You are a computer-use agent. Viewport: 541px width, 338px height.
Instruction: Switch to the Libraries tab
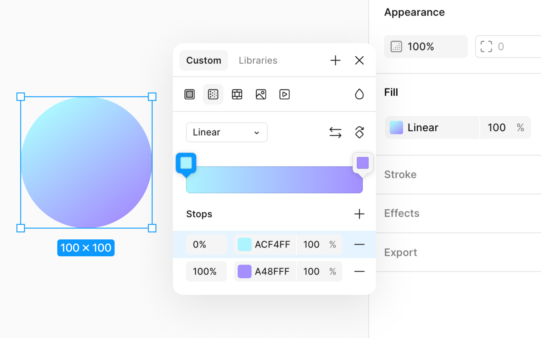tap(258, 60)
